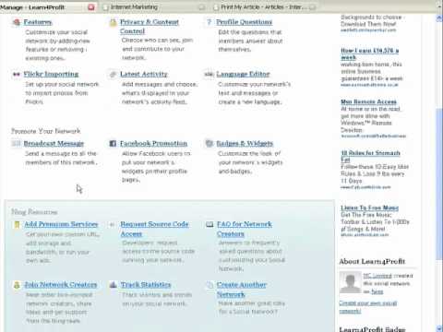Image resolution: width=443 pixels, height=332 pixels.
Task: Click the Flickr Importing dots icon
Action: [x=17, y=74]
